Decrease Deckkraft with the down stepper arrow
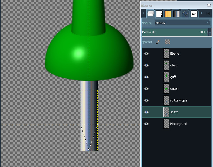The image size is (213, 167). (210, 34)
